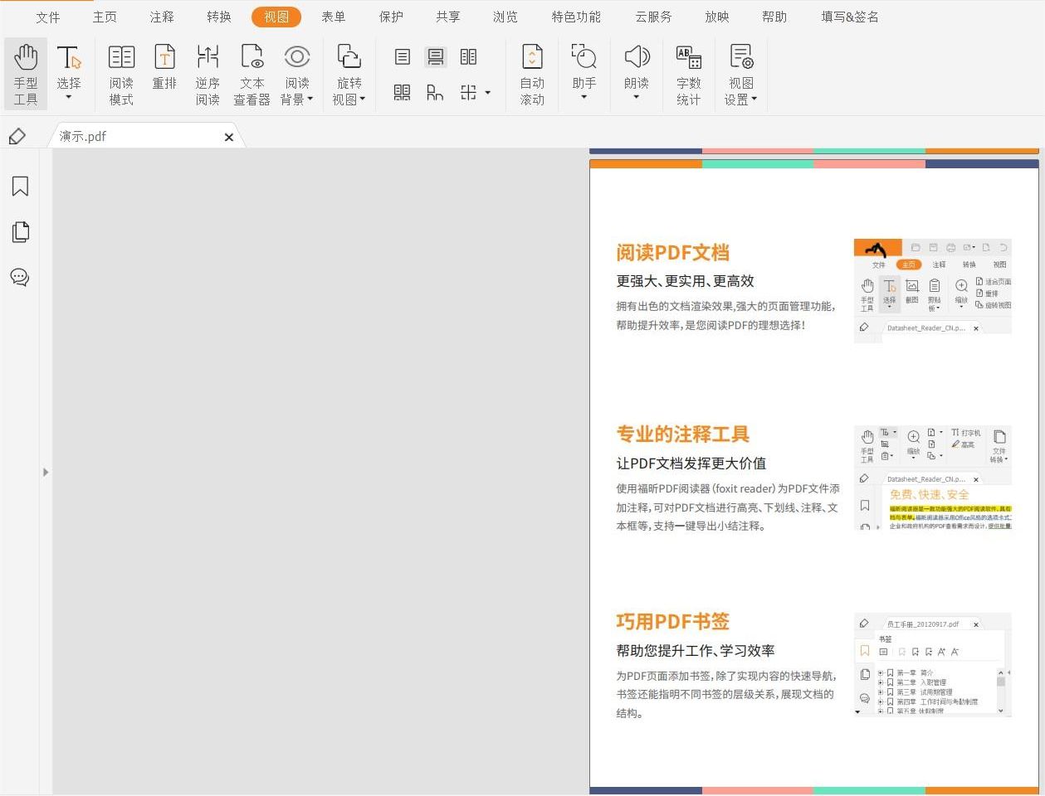
Task: Open the Pages panel in sidebar
Action: [x=21, y=232]
